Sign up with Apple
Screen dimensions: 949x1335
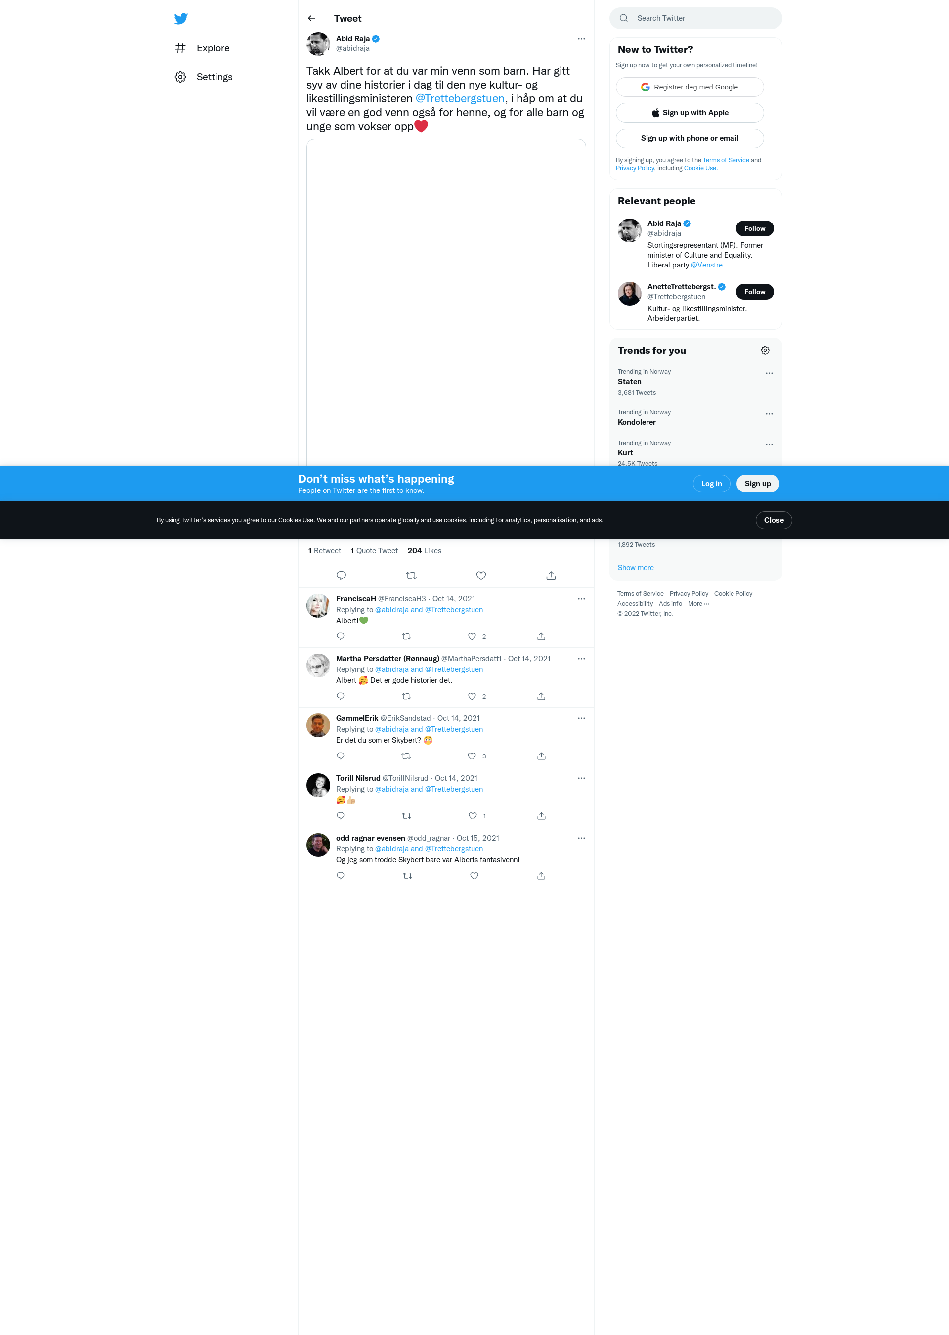690,113
